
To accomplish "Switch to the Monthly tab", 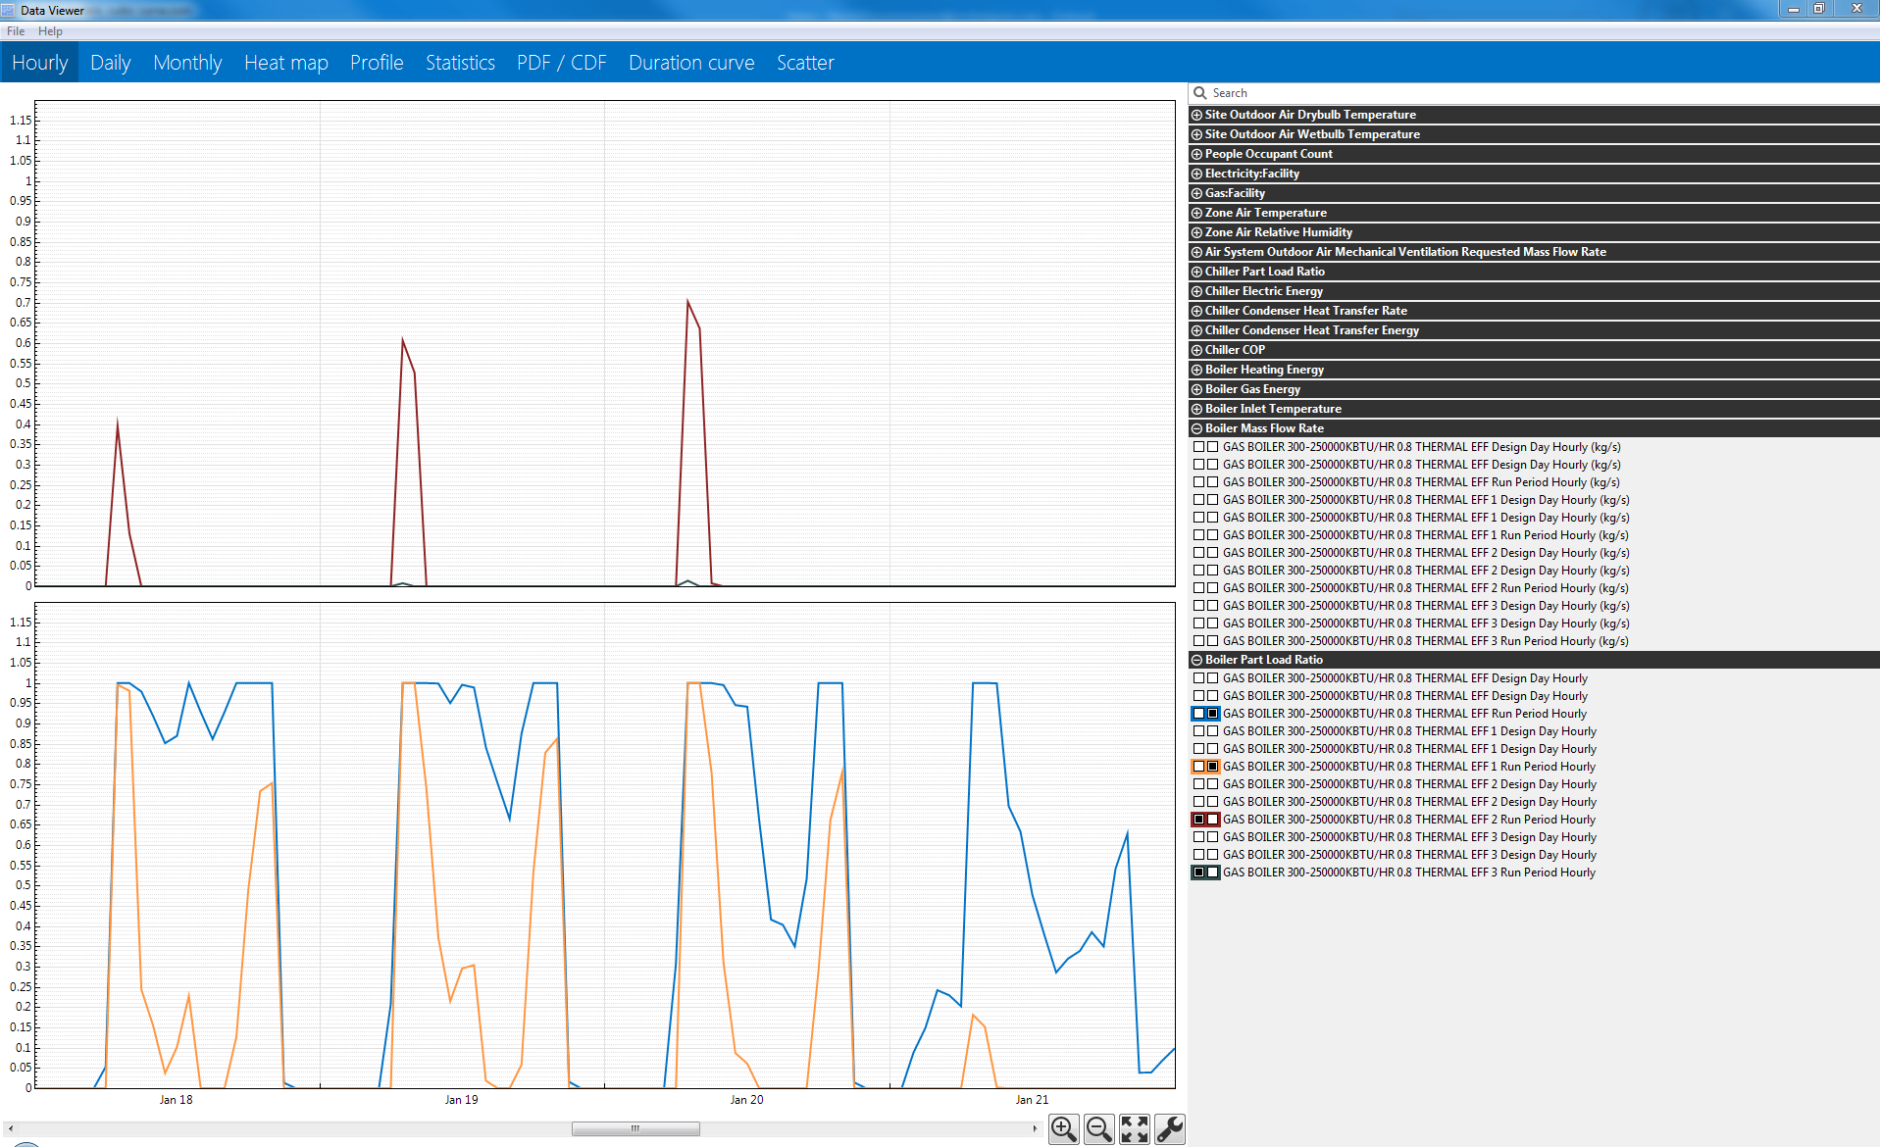I will 187,63.
